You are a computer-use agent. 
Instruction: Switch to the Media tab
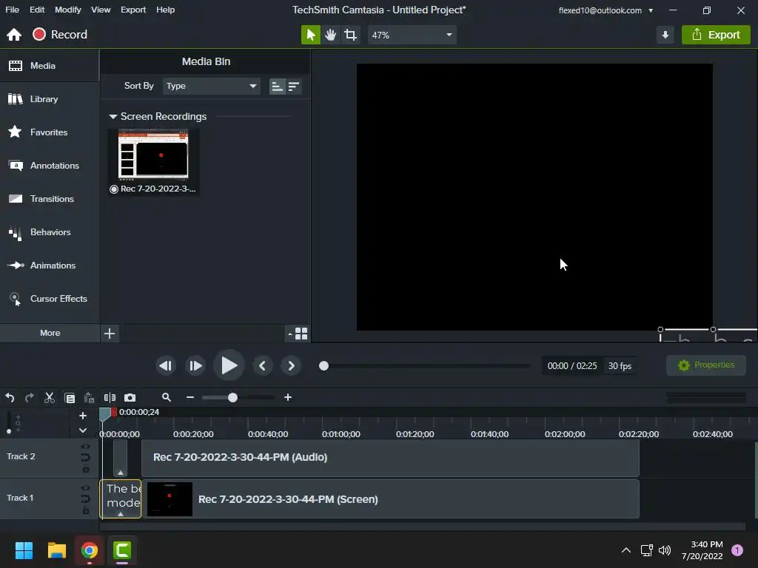(x=50, y=66)
